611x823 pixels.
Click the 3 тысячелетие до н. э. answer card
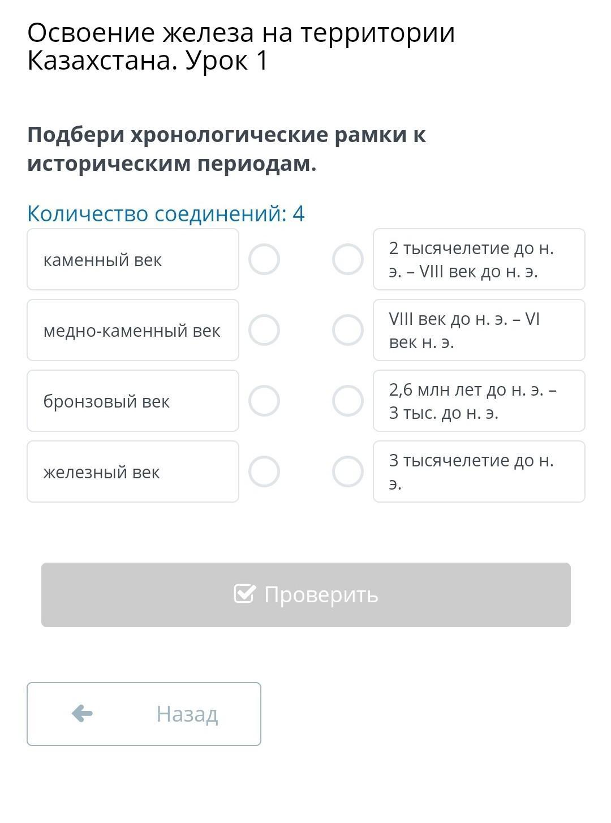479,472
